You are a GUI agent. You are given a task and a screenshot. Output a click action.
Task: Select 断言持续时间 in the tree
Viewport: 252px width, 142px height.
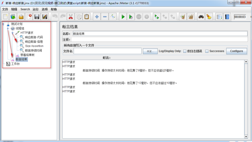point(34,50)
